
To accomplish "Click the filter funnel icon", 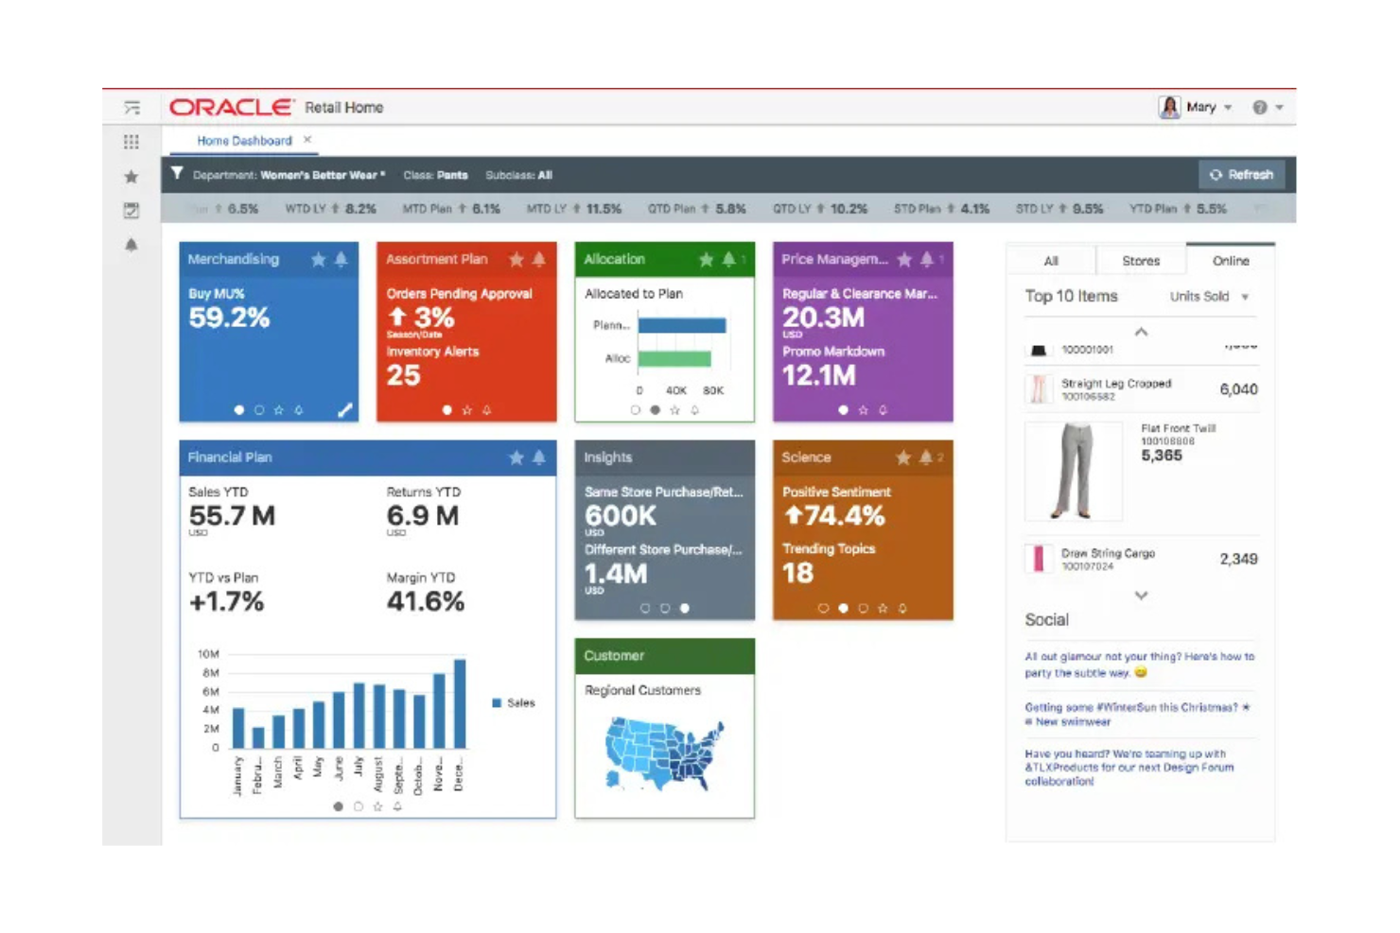I will click(176, 174).
